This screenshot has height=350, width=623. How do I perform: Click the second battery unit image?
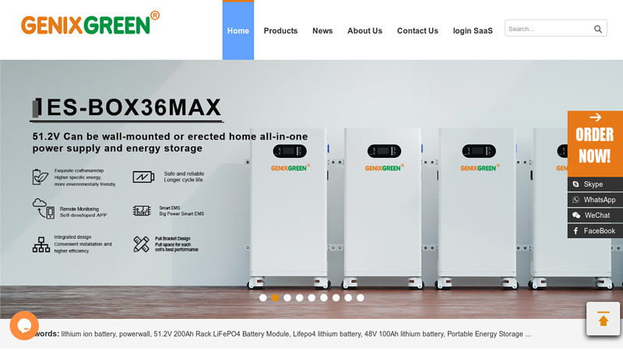point(382,208)
